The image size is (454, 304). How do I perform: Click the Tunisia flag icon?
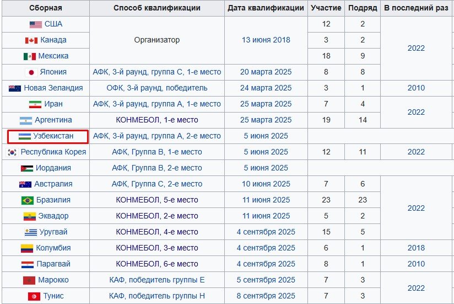click(x=34, y=296)
